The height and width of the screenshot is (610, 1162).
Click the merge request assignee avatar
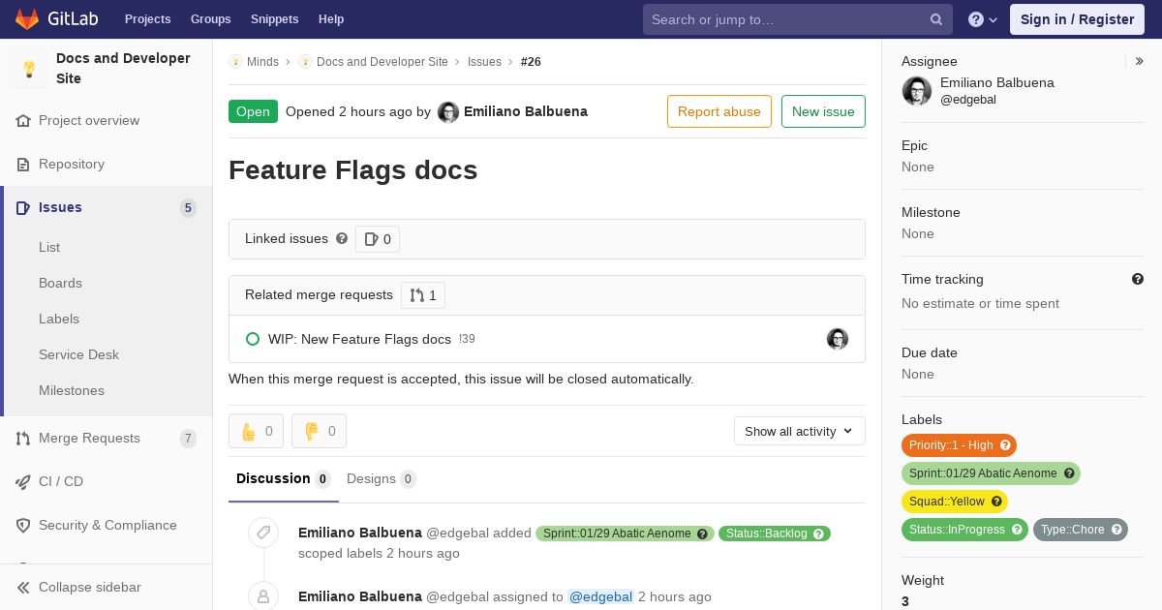pyautogui.click(x=838, y=339)
